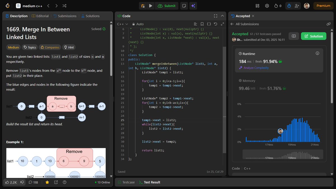Click your avatar marker on the chart

pos(280,131)
